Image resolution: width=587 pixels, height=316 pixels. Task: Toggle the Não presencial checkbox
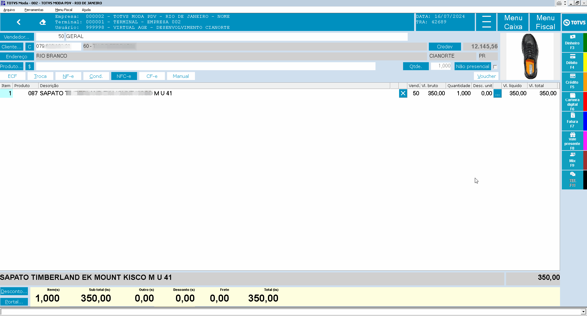tap(495, 67)
